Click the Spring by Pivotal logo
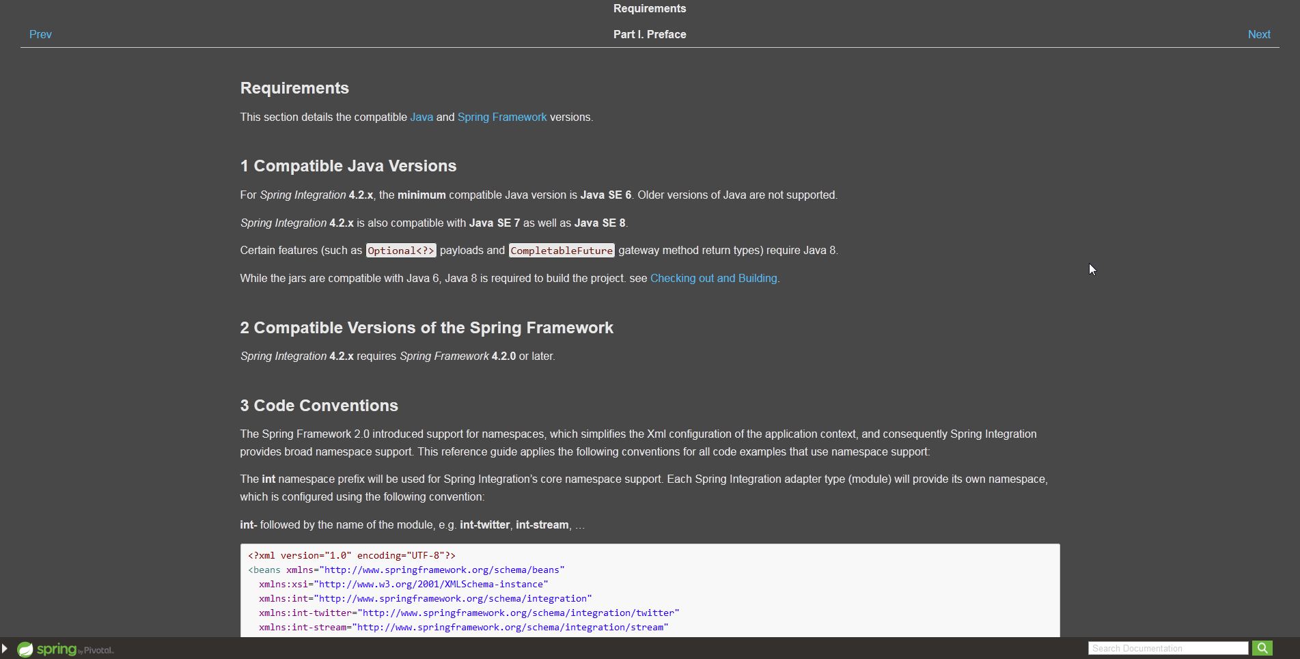Image resolution: width=1300 pixels, height=659 pixels. (x=66, y=649)
